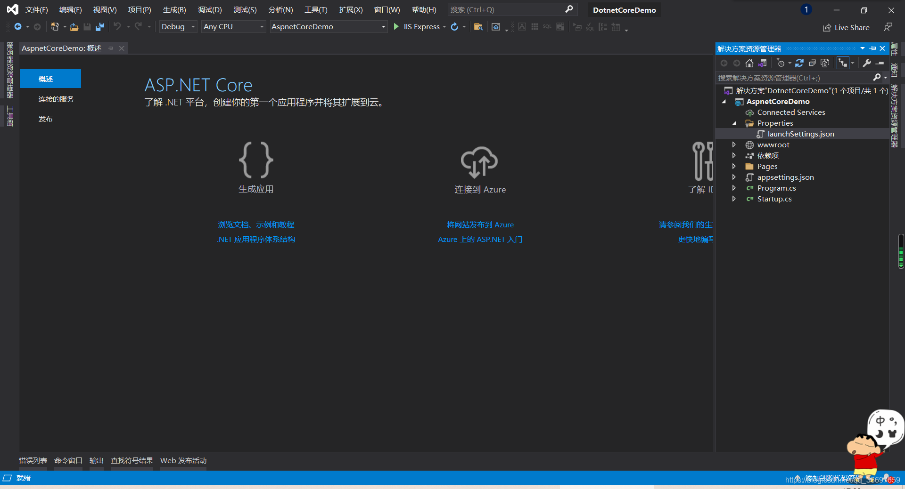
Task: Open the 生成(B) menu
Action: [x=174, y=10]
